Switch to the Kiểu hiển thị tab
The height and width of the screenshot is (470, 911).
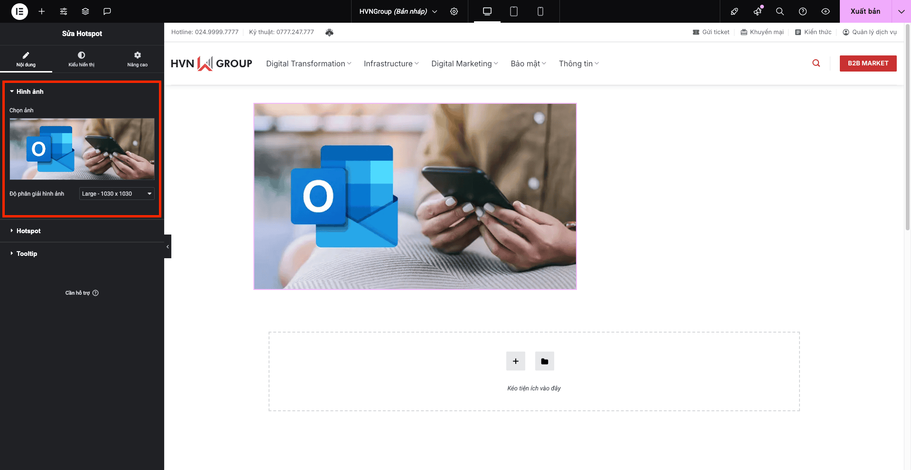click(82, 59)
